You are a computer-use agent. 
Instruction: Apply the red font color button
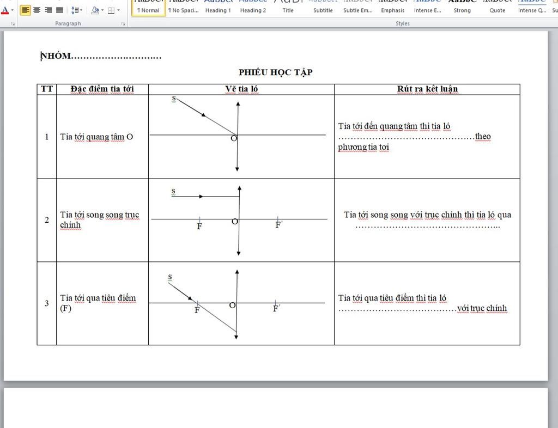click(5, 10)
